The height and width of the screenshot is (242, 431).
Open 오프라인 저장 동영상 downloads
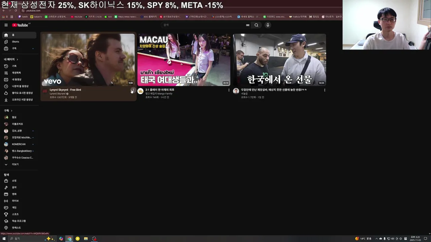tap(19, 100)
